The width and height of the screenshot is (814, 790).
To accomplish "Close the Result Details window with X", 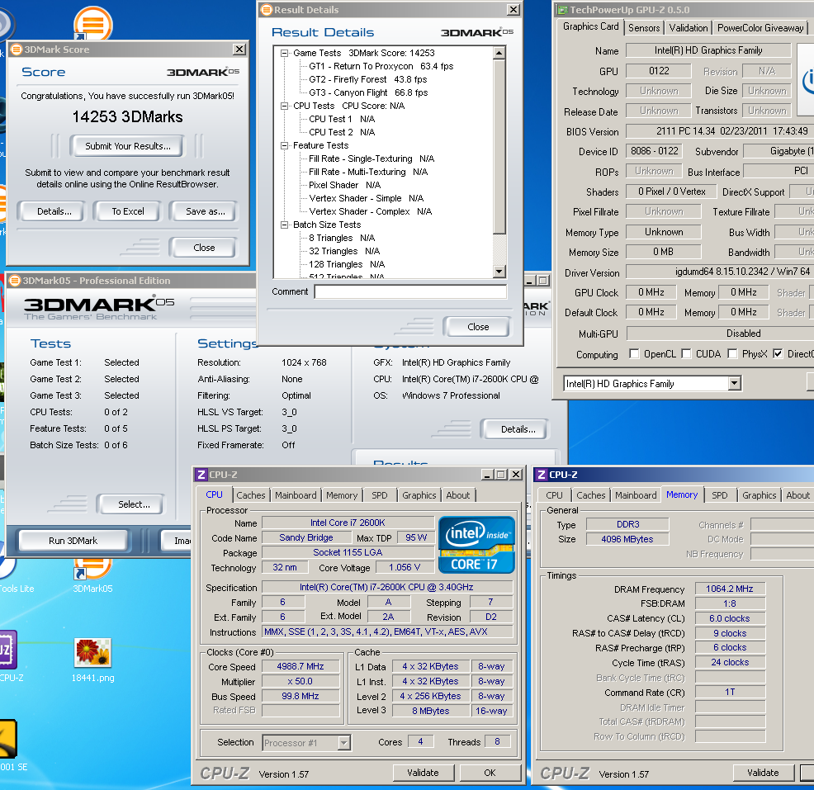I will pos(513,9).
